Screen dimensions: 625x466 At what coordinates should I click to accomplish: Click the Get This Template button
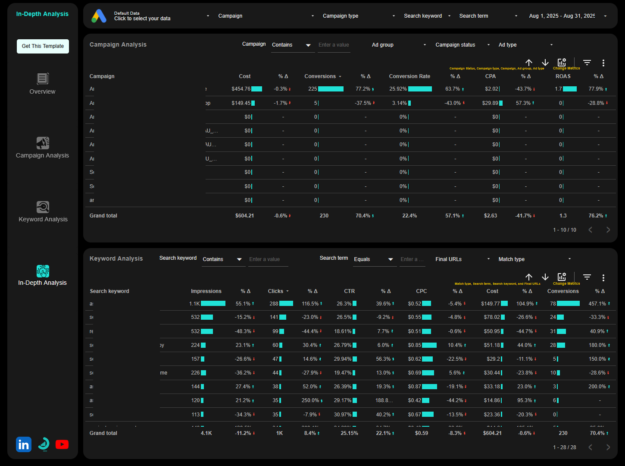point(43,46)
